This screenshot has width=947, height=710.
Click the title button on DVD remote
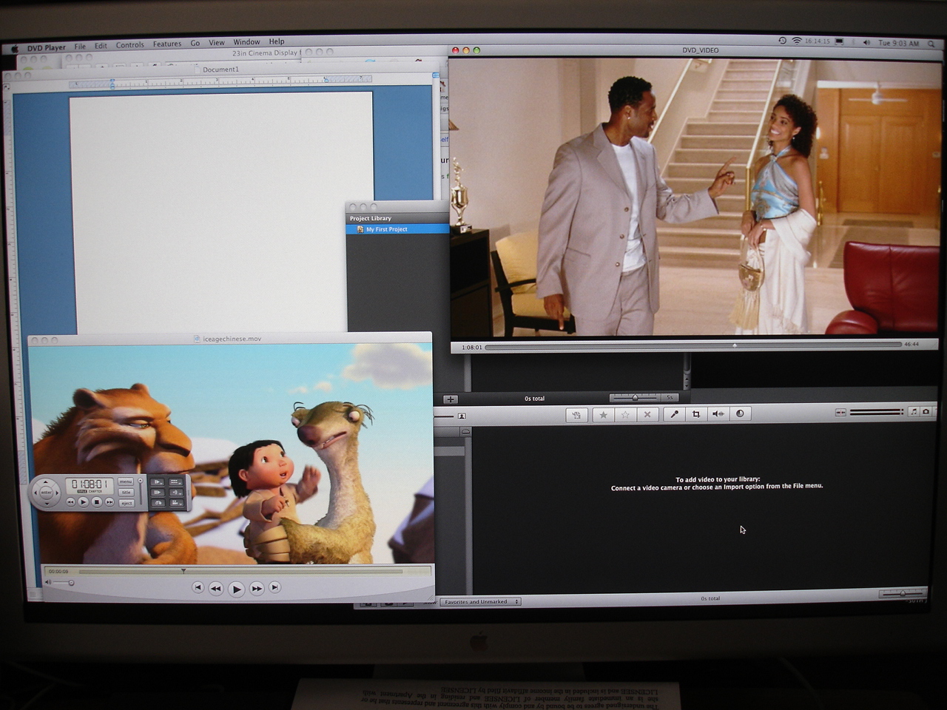(127, 493)
